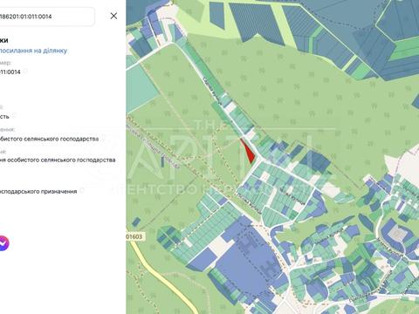419x314 pixels.
Task: Select the cadastral number text 011:0014
Action: pos(10,72)
